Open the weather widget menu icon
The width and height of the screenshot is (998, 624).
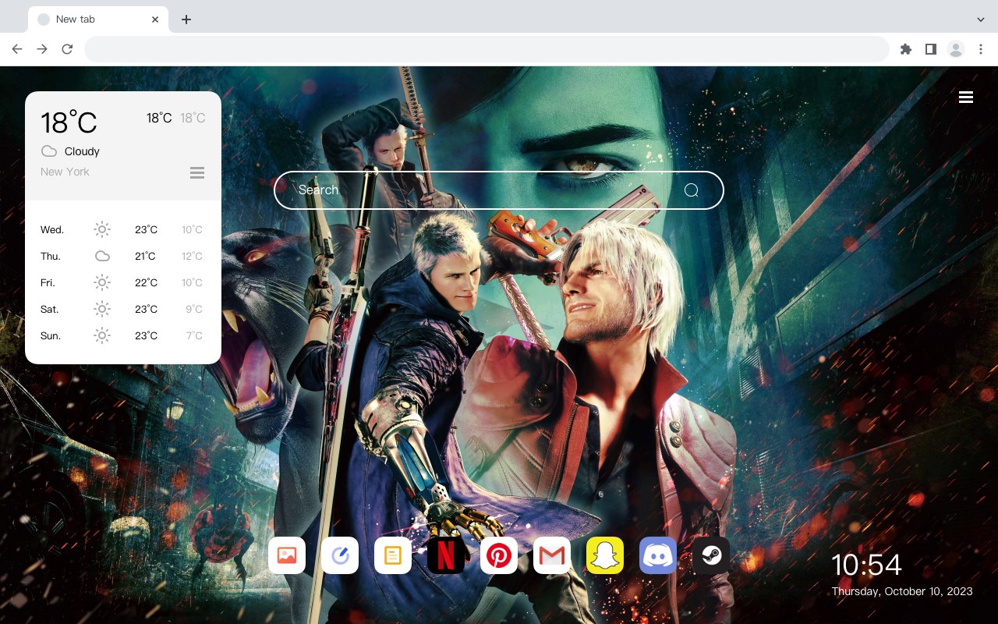(197, 172)
